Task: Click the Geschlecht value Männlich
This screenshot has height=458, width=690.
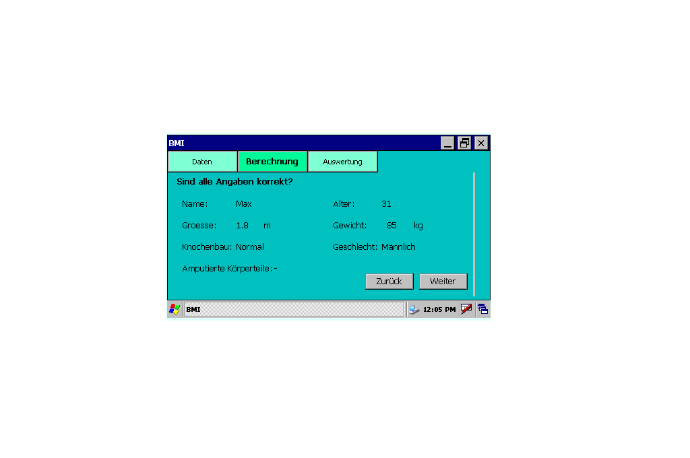Action: 398,247
